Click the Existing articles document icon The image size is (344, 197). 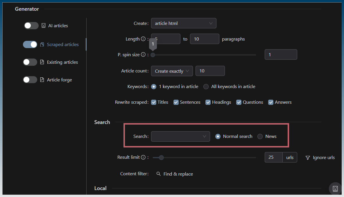point(42,62)
